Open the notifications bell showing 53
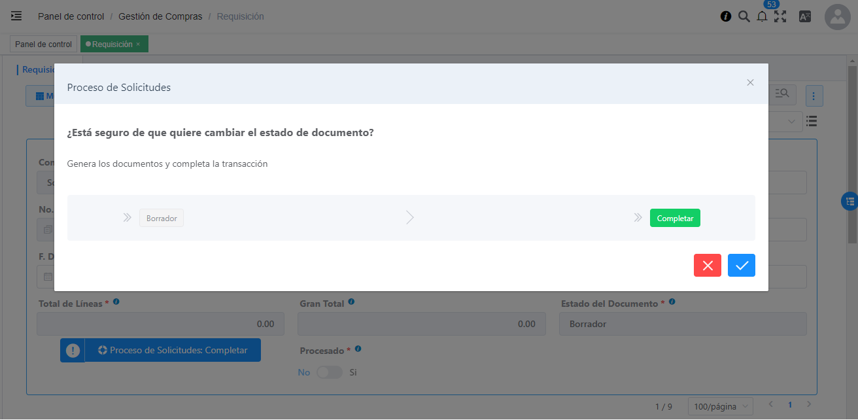 click(762, 17)
